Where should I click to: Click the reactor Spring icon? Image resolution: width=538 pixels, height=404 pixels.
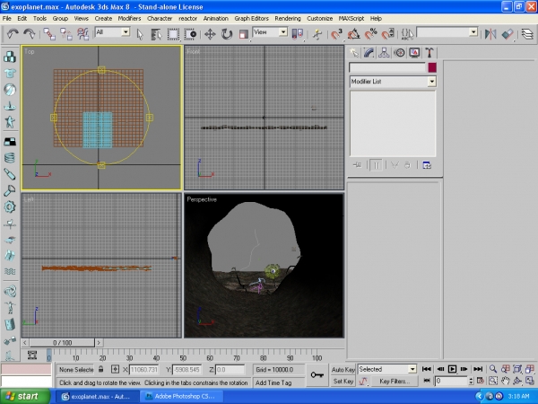(10, 158)
